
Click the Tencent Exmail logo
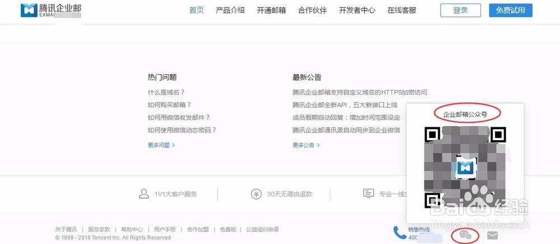(51, 11)
